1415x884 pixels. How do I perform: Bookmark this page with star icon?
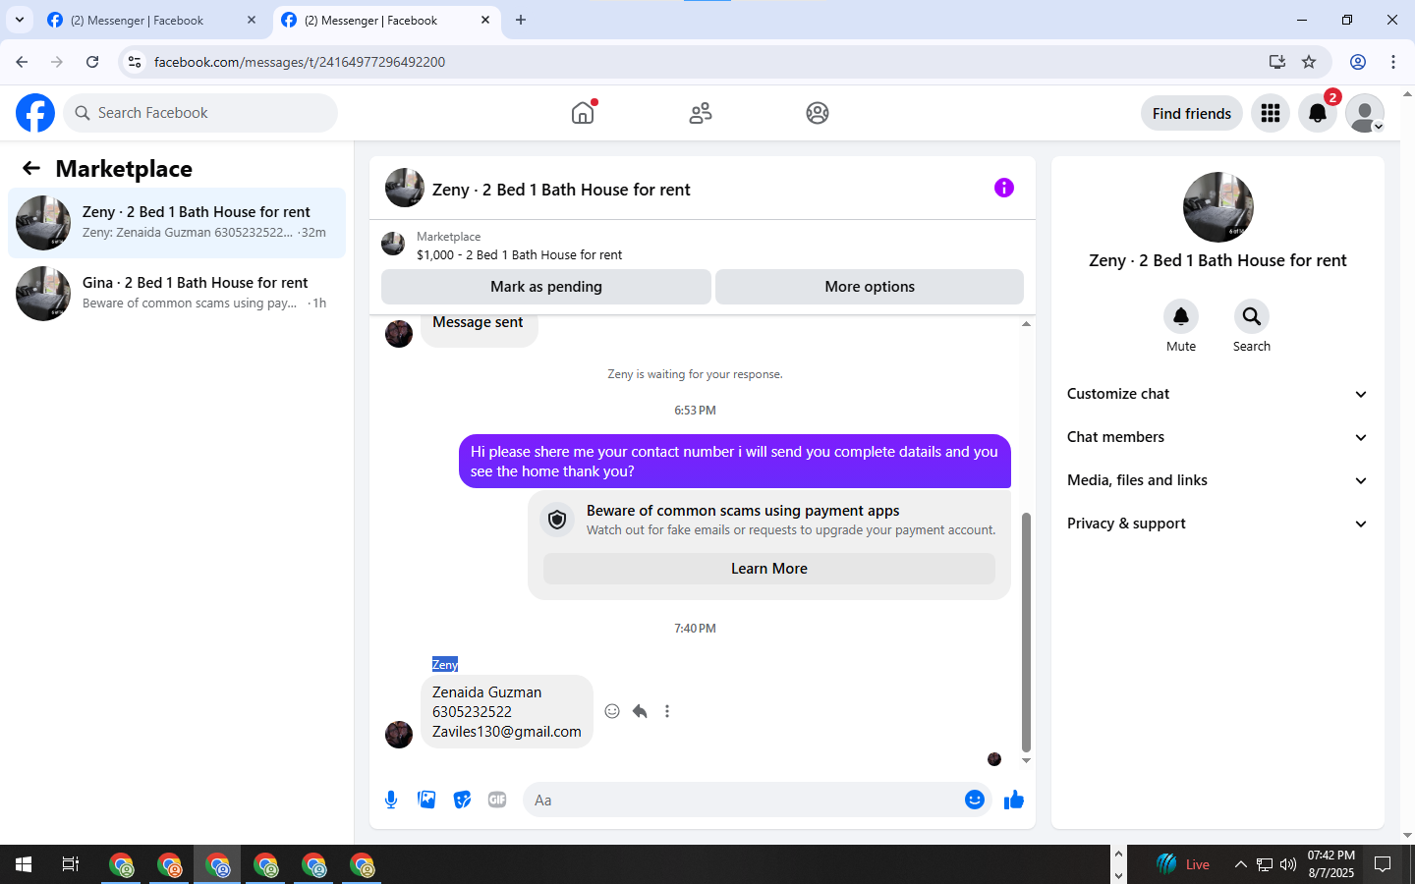1309,62
